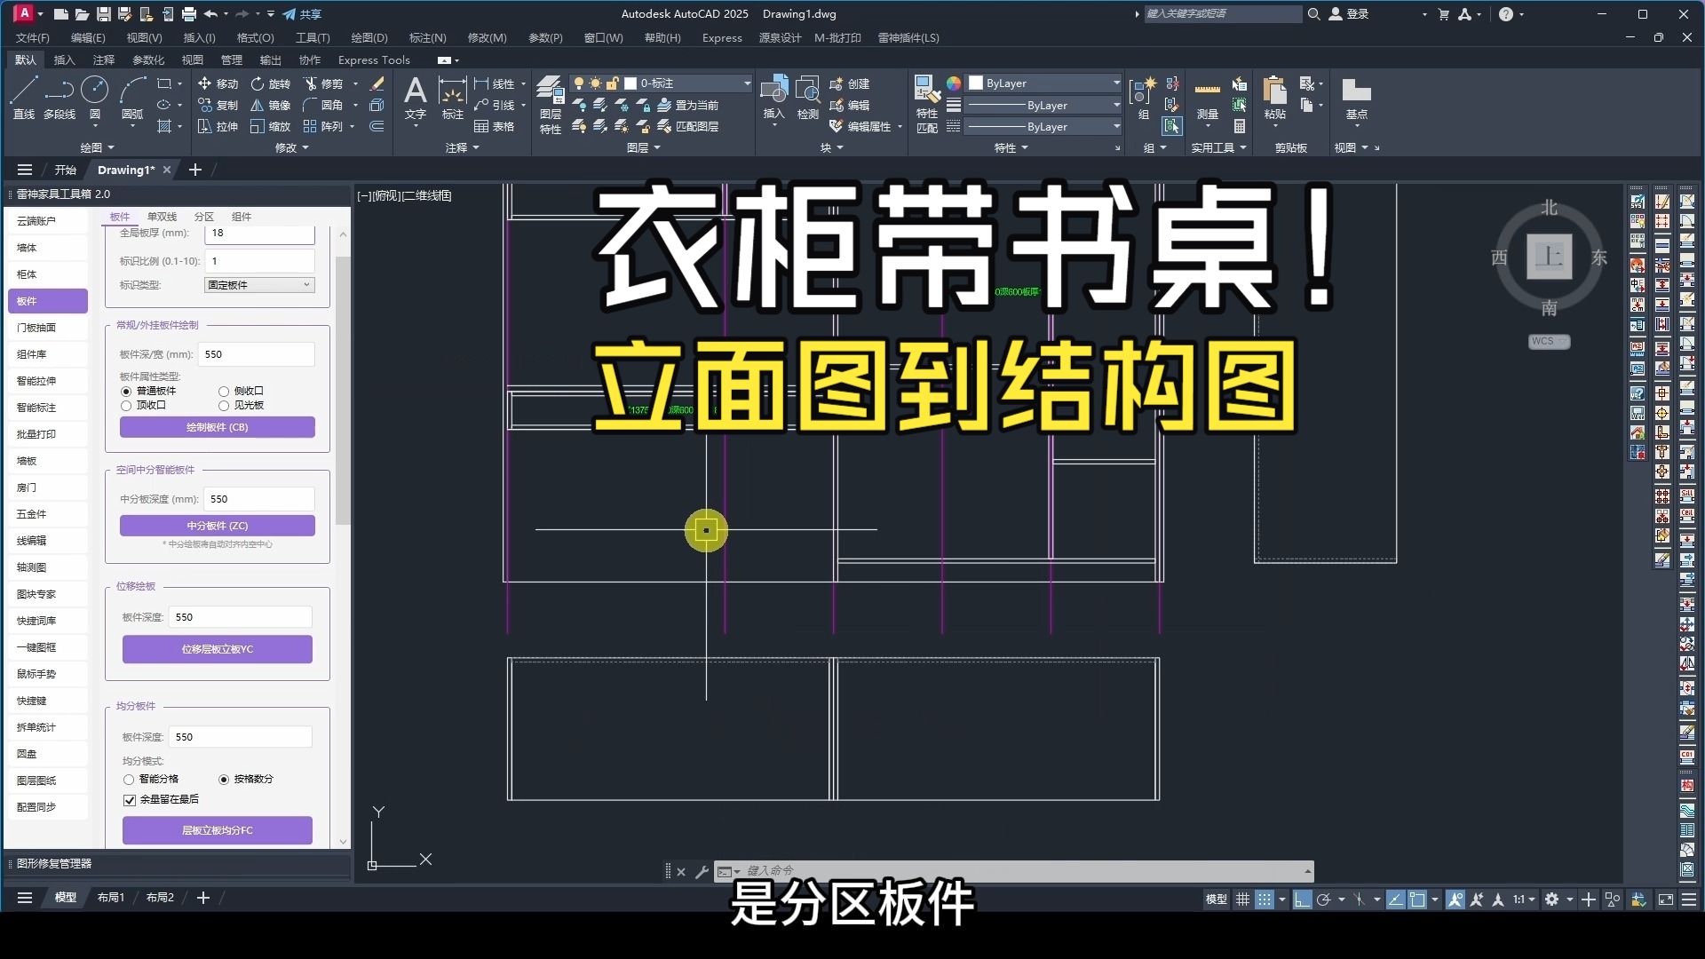Select the 普通板件 radio button
Viewport: 1705px width, 959px height.
126,392
